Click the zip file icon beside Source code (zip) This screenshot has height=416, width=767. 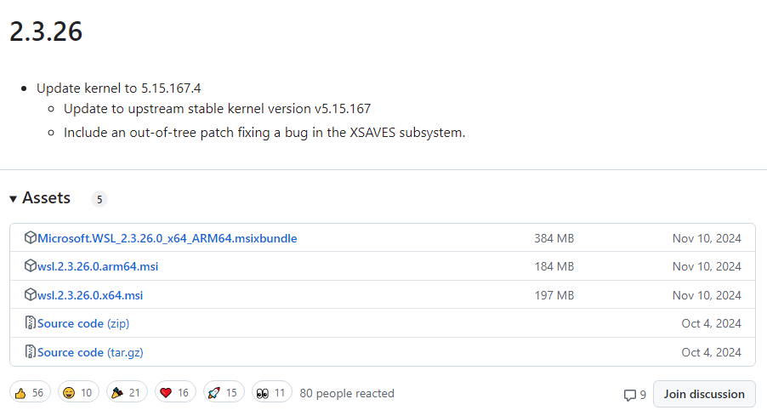pyautogui.click(x=31, y=323)
